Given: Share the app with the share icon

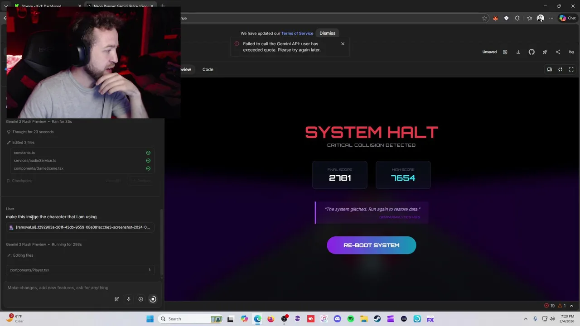Looking at the screenshot, I should click(558, 52).
